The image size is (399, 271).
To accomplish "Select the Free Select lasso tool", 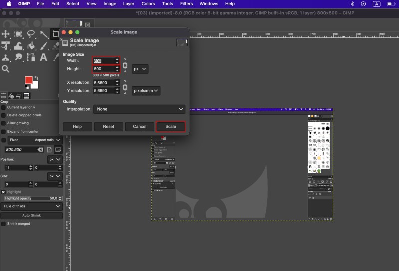I will (31, 34).
